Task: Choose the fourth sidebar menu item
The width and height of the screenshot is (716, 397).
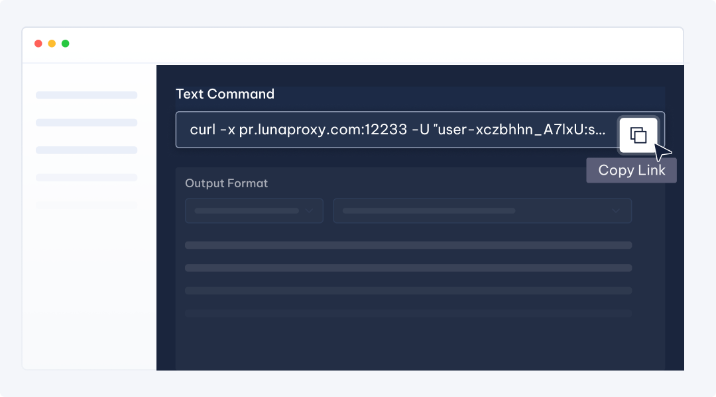Action: tap(86, 177)
